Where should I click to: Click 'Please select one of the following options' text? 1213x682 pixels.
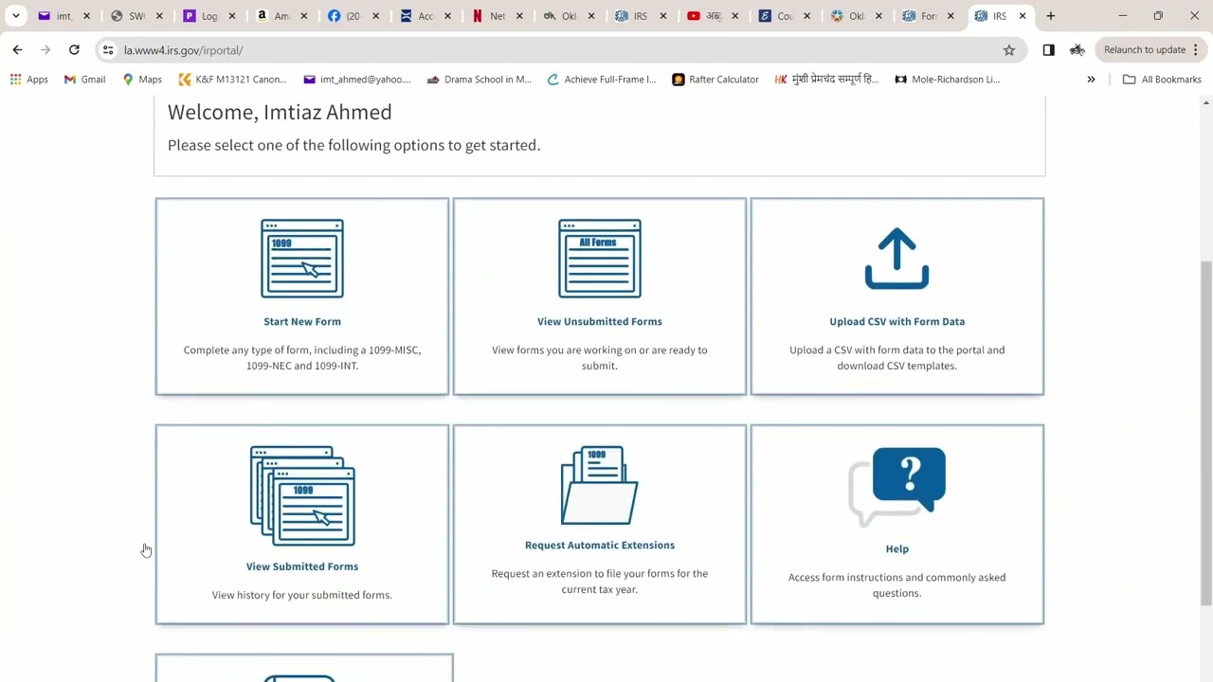pos(353,145)
